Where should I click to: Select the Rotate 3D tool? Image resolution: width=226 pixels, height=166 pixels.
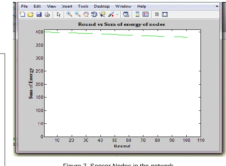pos(94,15)
